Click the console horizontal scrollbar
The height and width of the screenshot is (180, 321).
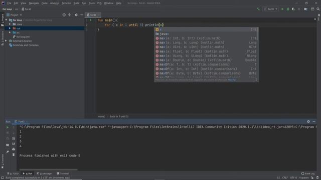point(48,170)
